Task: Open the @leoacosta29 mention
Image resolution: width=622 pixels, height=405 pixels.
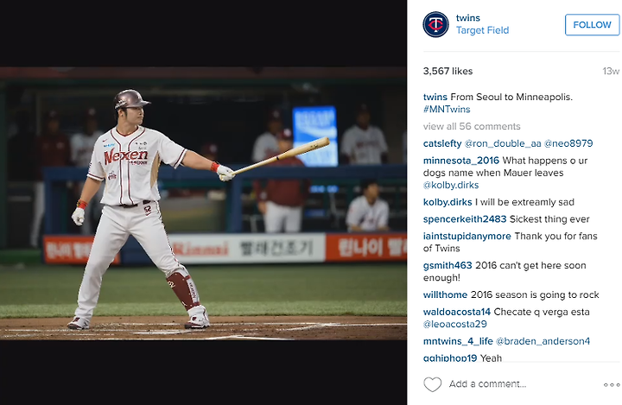Action: [454, 324]
